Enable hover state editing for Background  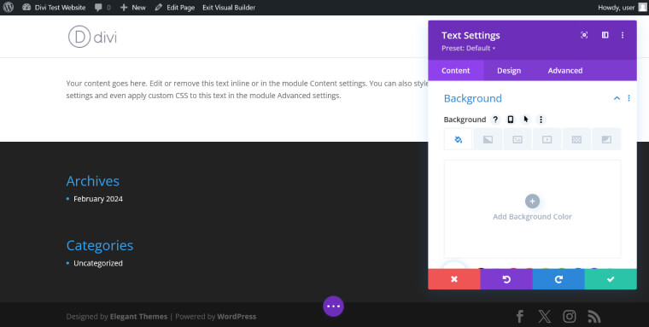pyautogui.click(x=526, y=120)
